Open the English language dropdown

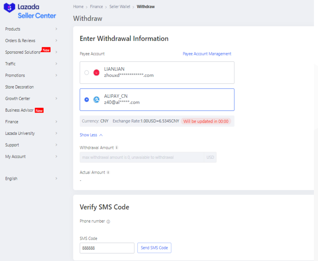tap(31, 178)
